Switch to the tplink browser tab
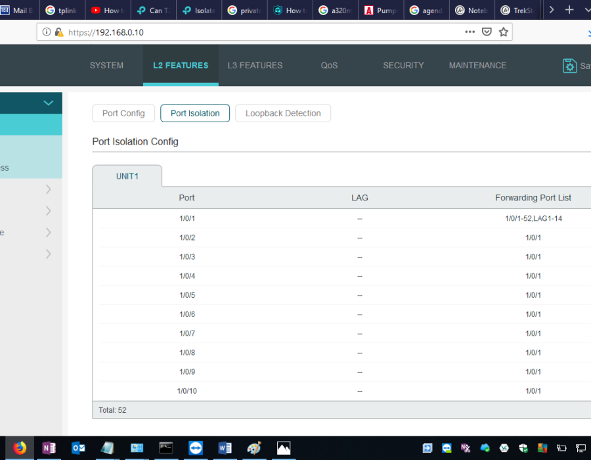 point(62,10)
